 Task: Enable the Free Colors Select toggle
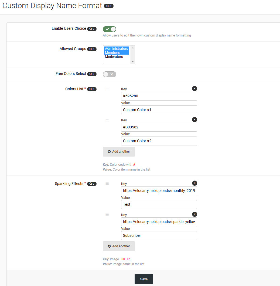(110, 74)
